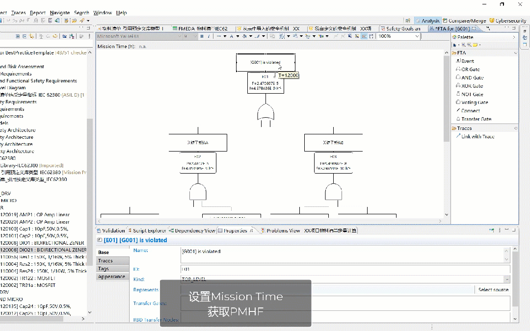
Task: Switch to the Validation view tab
Action: [111, 230]
